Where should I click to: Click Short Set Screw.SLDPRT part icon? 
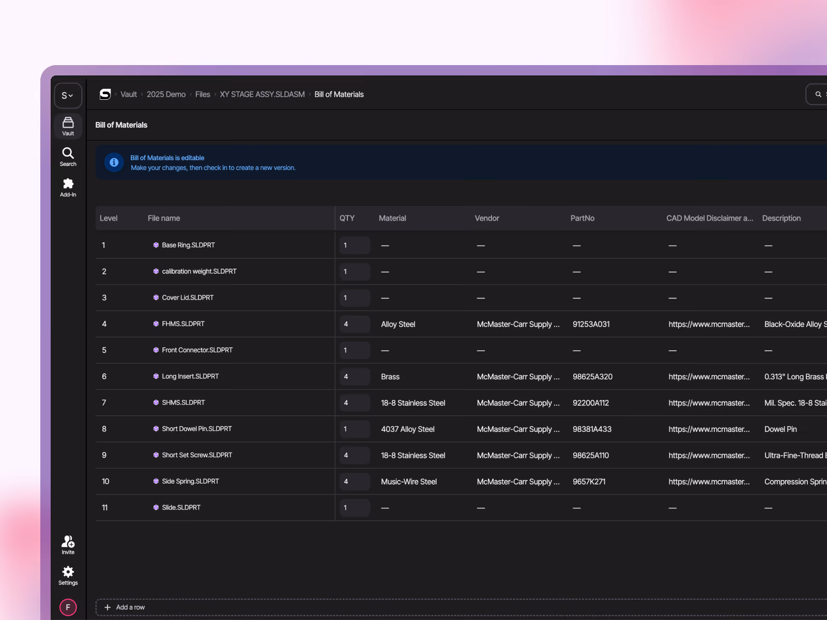tap(156, 455)
